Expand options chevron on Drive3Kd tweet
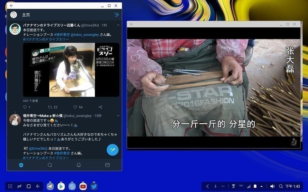The height and width of the screenshot is (192, 308). 118,25
